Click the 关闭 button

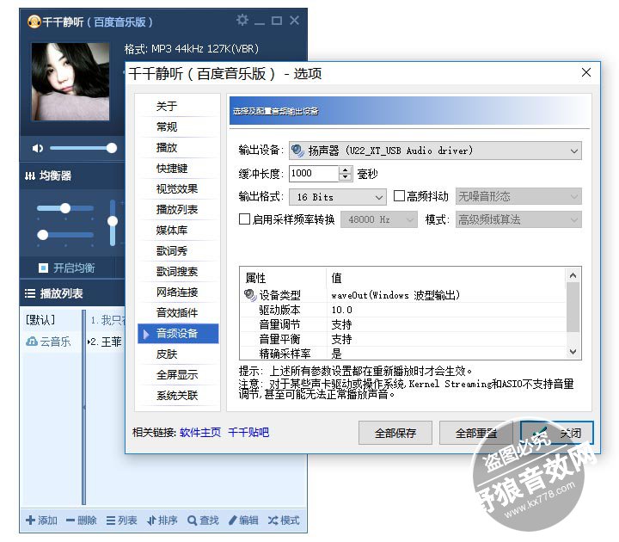[556, 433]
